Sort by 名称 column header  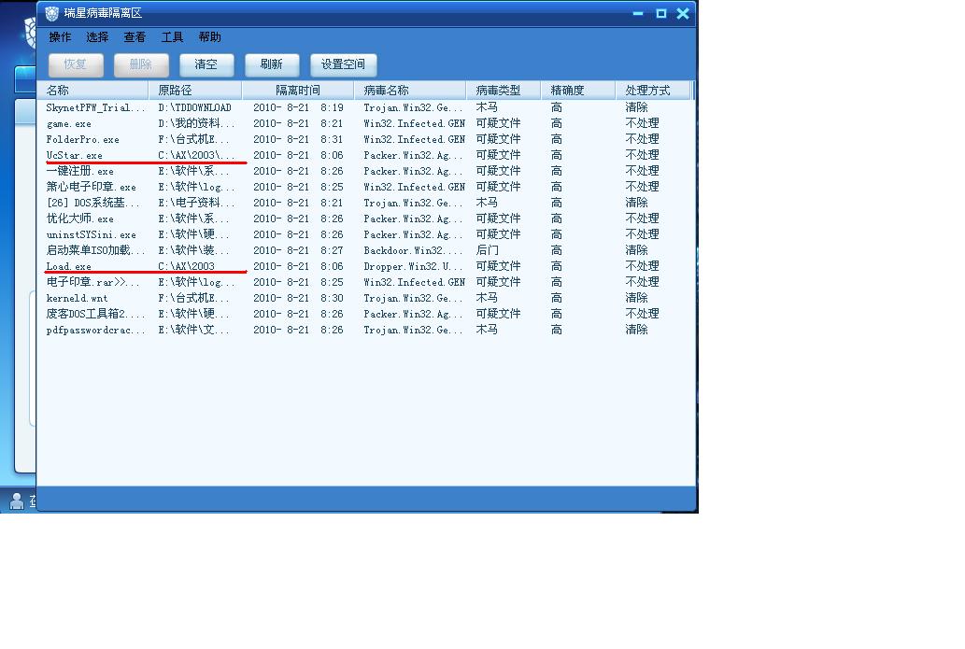click(92, 91)
